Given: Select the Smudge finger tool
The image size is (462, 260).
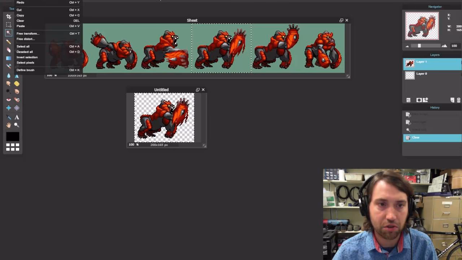Looking at the screenshot, I should coord(9,83).
